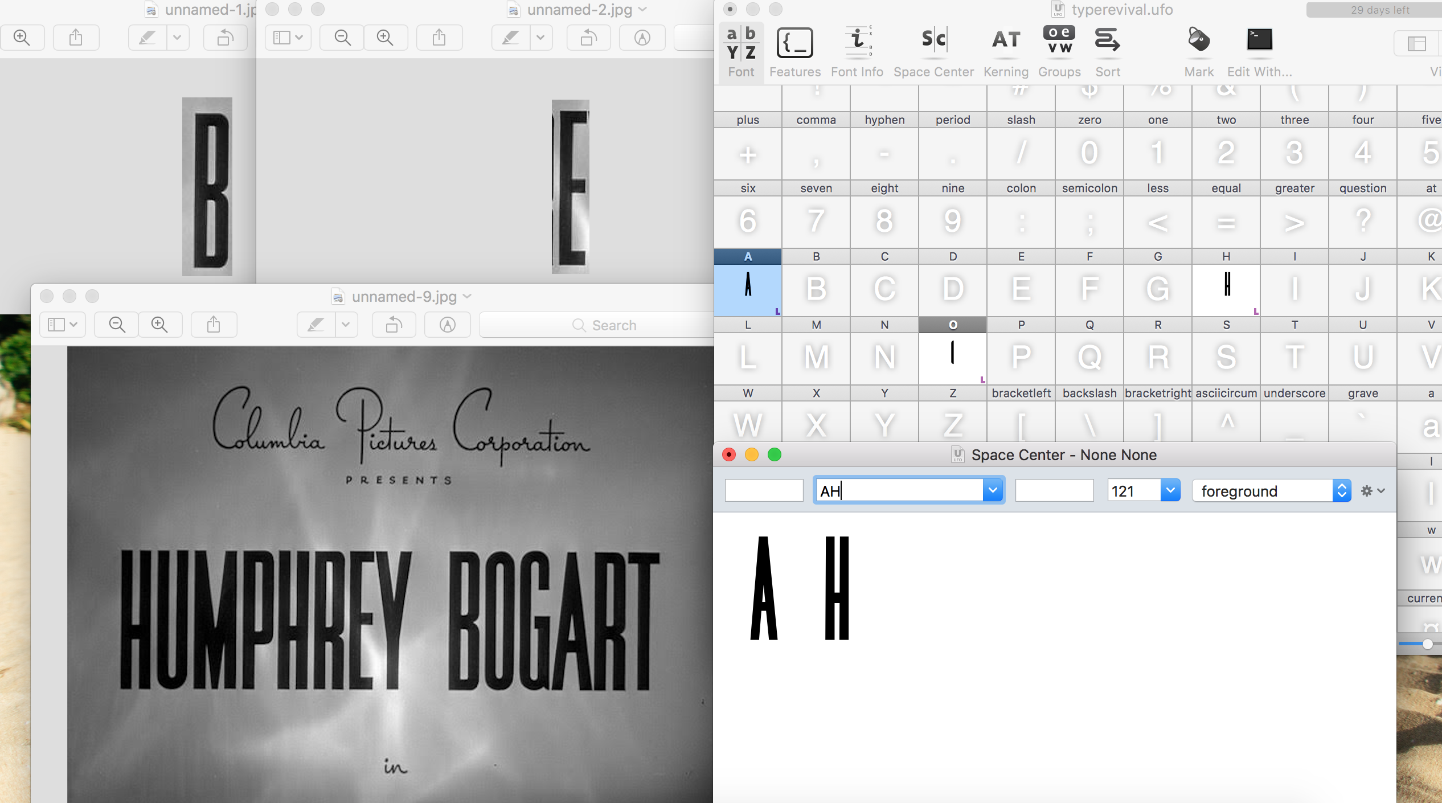Open the Features editor icon
The image size is (1442, 803).
[795, 51]
